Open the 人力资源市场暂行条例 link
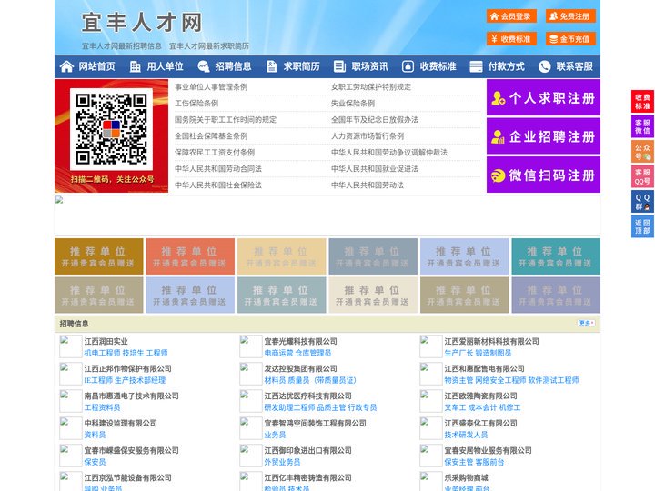Viewport: 655px width, 491px height. 368,136
